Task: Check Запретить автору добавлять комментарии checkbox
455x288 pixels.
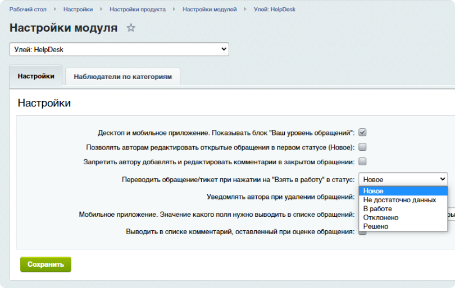Action: coord(362,161)
